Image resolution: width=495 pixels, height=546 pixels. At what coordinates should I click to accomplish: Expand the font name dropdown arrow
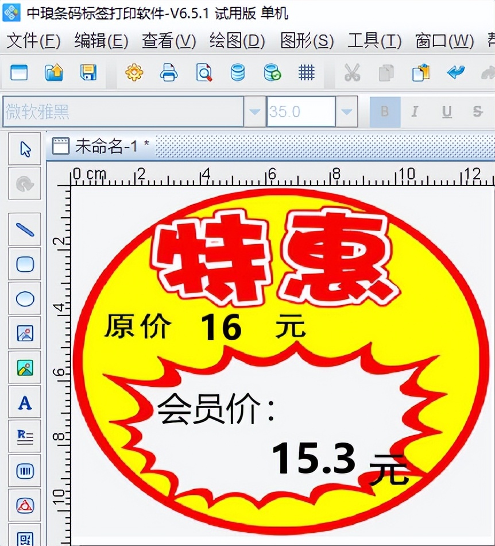254,111
